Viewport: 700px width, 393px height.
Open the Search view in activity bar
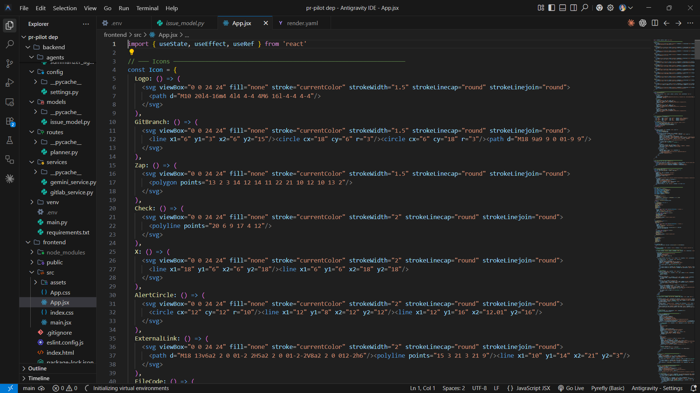10,44
